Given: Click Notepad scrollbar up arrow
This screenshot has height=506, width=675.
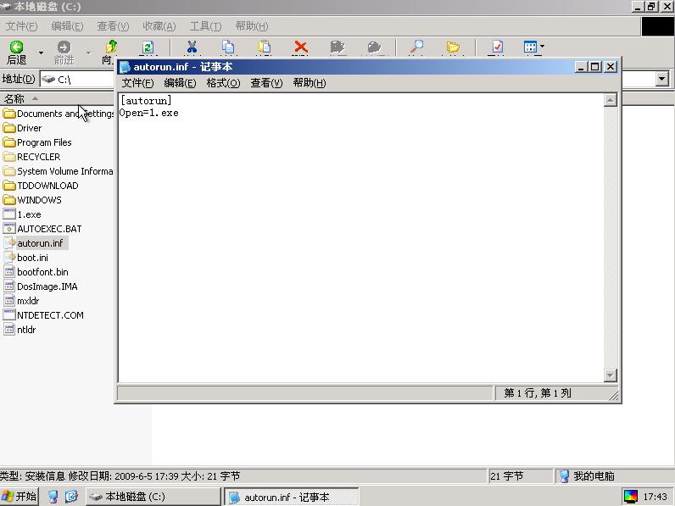Looking at the screenshot, I should pyautogui.click(x=610, y=100).
